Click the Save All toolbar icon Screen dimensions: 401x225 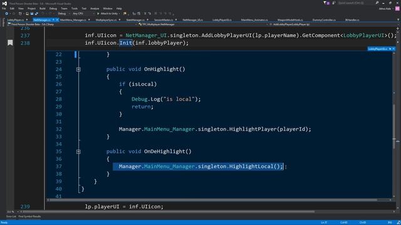(36, 14)
